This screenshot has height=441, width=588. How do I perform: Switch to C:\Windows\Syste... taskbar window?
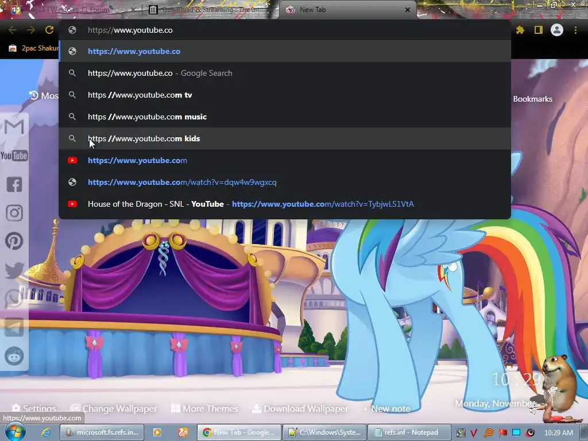tap(325, 433)
